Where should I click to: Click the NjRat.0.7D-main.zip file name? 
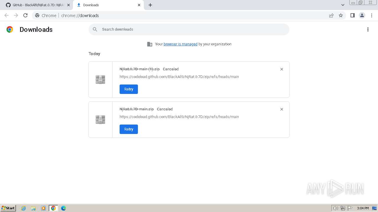point(136,109)
